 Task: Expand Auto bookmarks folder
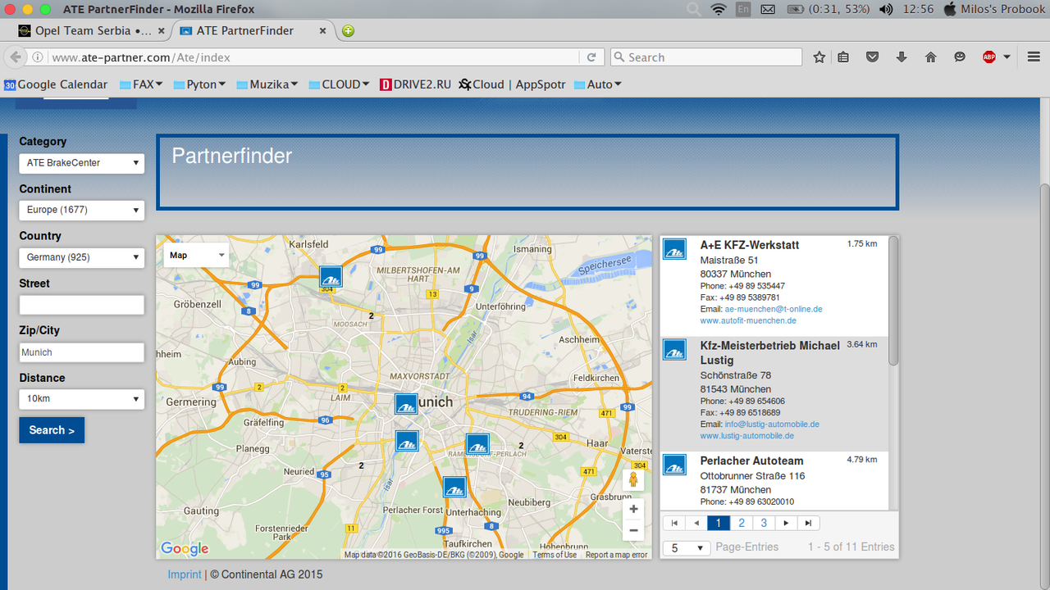(598, 84)
